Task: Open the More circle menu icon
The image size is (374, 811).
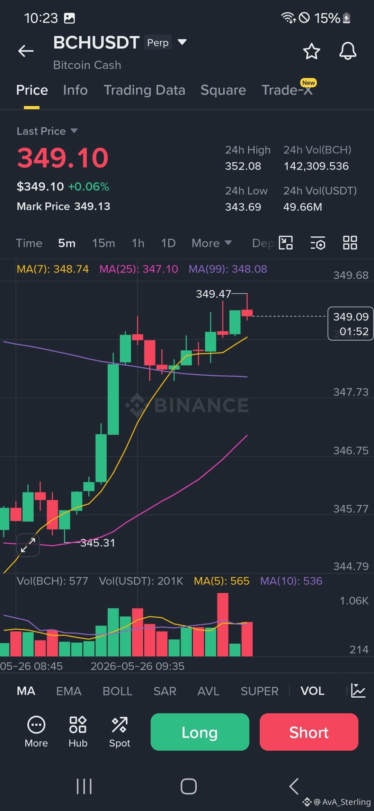Action: [36, 731]
